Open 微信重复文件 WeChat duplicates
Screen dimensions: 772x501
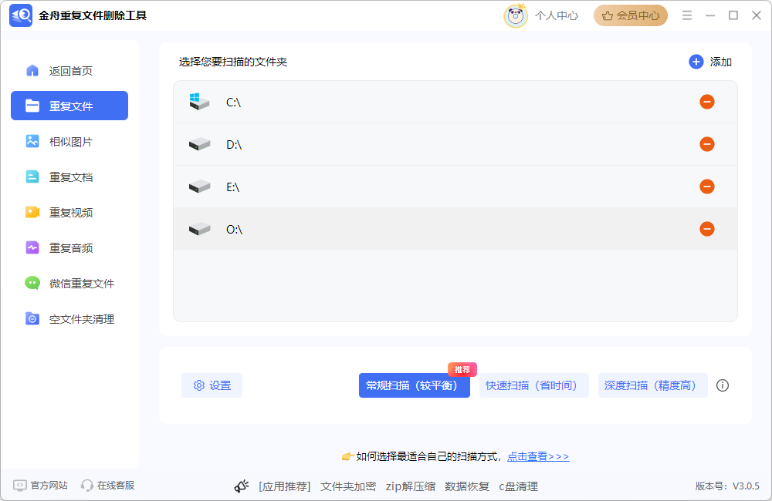point(69,284)
